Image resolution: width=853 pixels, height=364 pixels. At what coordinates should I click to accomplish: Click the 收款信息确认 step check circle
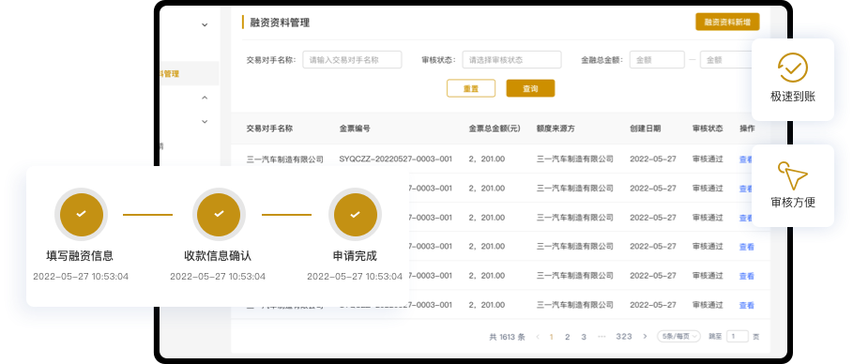coord(219,215)
